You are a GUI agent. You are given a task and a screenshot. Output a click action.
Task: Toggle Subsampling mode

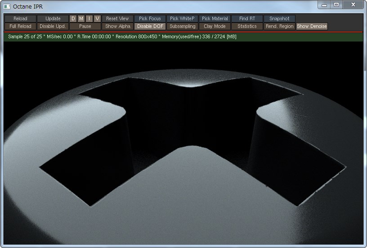pyautogui.click(x=182, y=26)
